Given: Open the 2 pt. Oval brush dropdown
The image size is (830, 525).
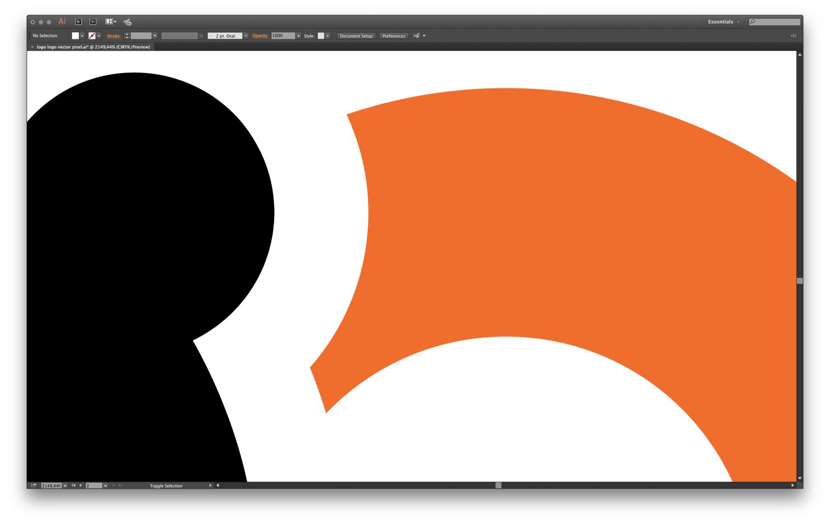Looking at the screenshot, I should (246, 36).
